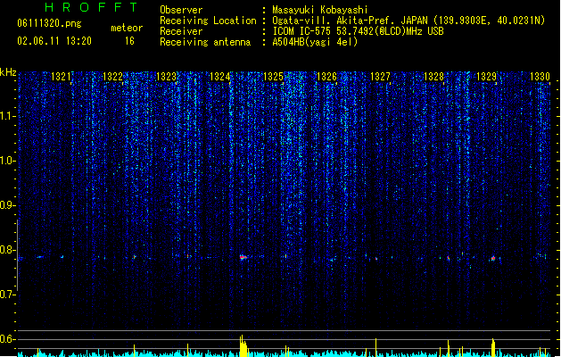The image size is (561, 357).
Task: Click the 1325 time marker
Action: 273,77
